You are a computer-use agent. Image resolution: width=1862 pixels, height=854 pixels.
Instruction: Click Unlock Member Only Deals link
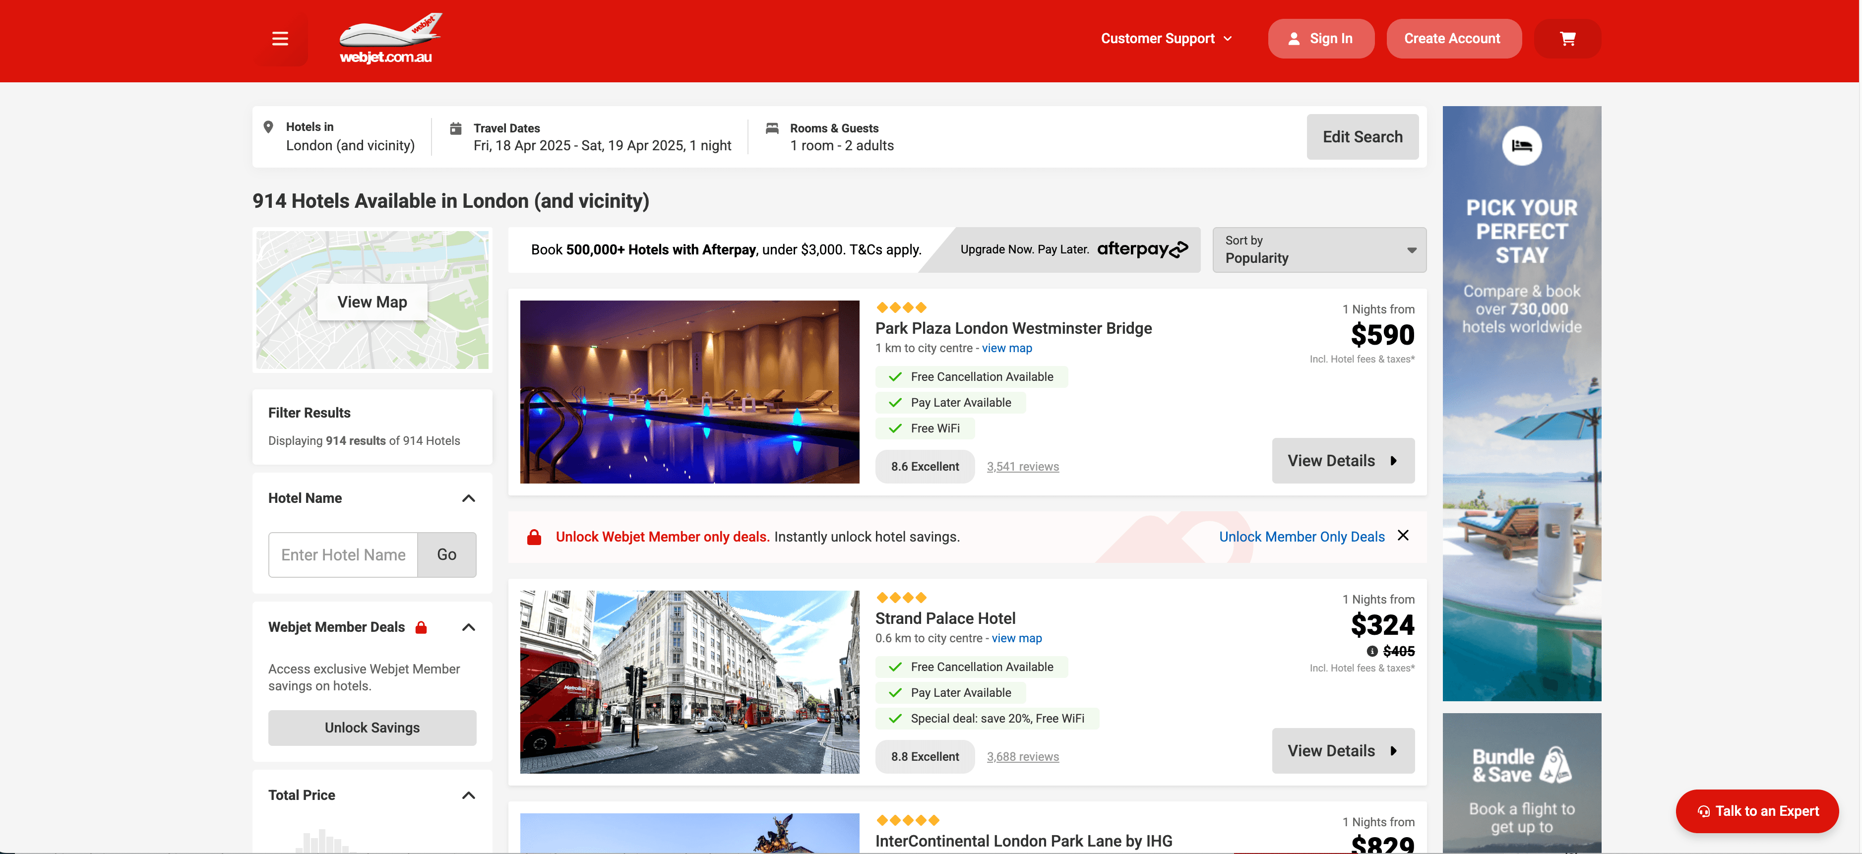(x=1301, y=537)
